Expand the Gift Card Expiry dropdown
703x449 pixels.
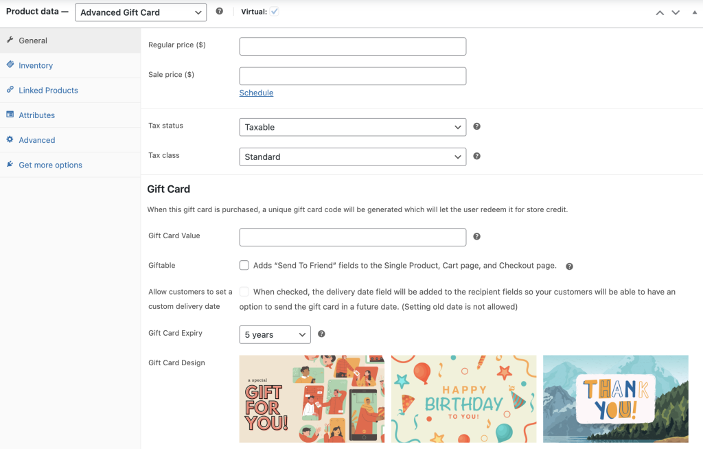[275, 334]
